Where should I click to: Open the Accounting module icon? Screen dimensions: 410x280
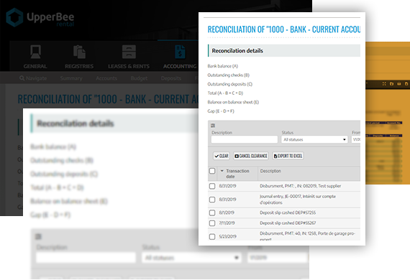click(180, 52)
